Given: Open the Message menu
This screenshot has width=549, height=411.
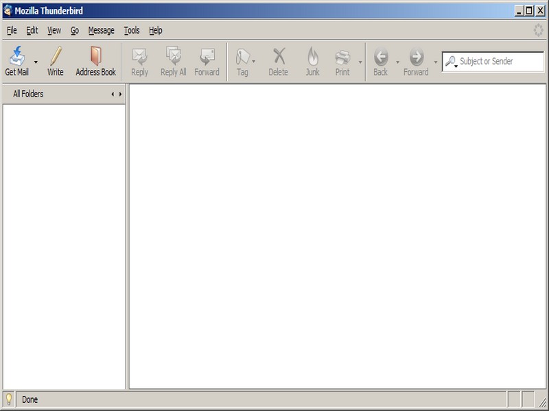Looking at the screenshot, I should pos(101,30).
